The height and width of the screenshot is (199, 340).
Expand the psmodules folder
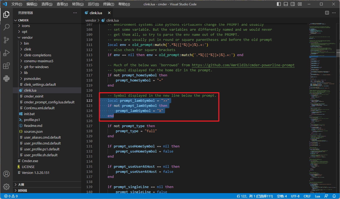47,79
